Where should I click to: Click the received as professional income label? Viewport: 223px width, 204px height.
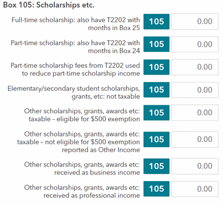[82, 191]
